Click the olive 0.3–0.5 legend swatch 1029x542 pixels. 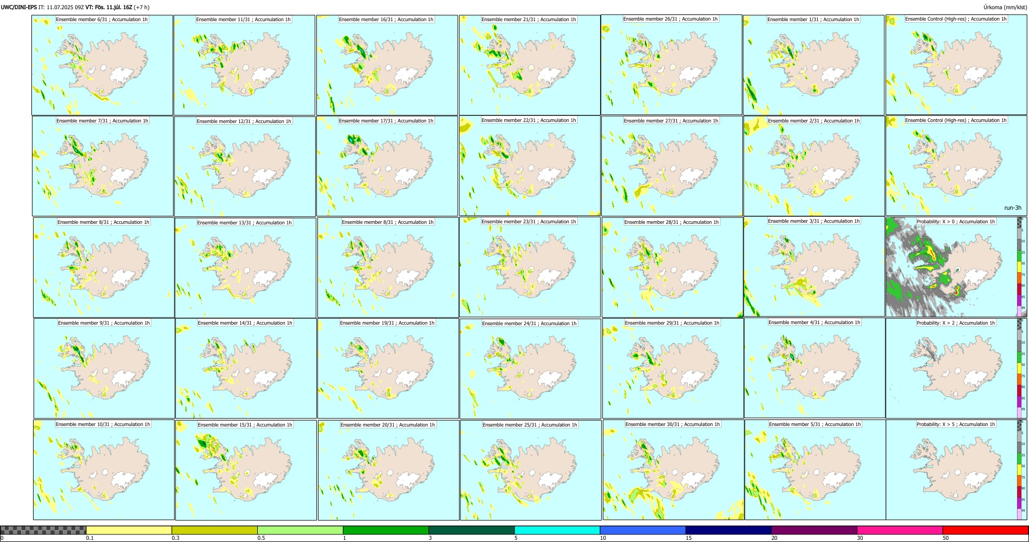[214, 530]
